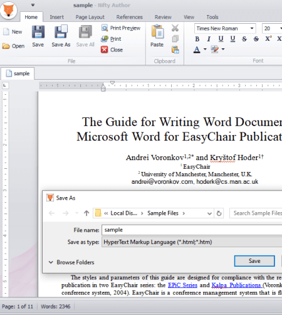Click the Paste Special icon
The width and height of the screenshot is (282, 315).
(x=175, y=50)
